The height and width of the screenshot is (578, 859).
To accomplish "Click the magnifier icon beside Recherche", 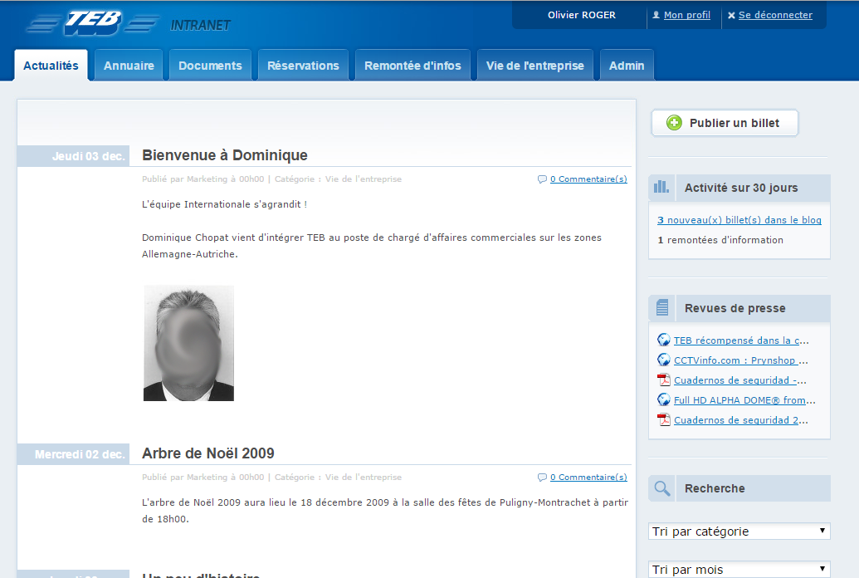I will coord(661,488).
